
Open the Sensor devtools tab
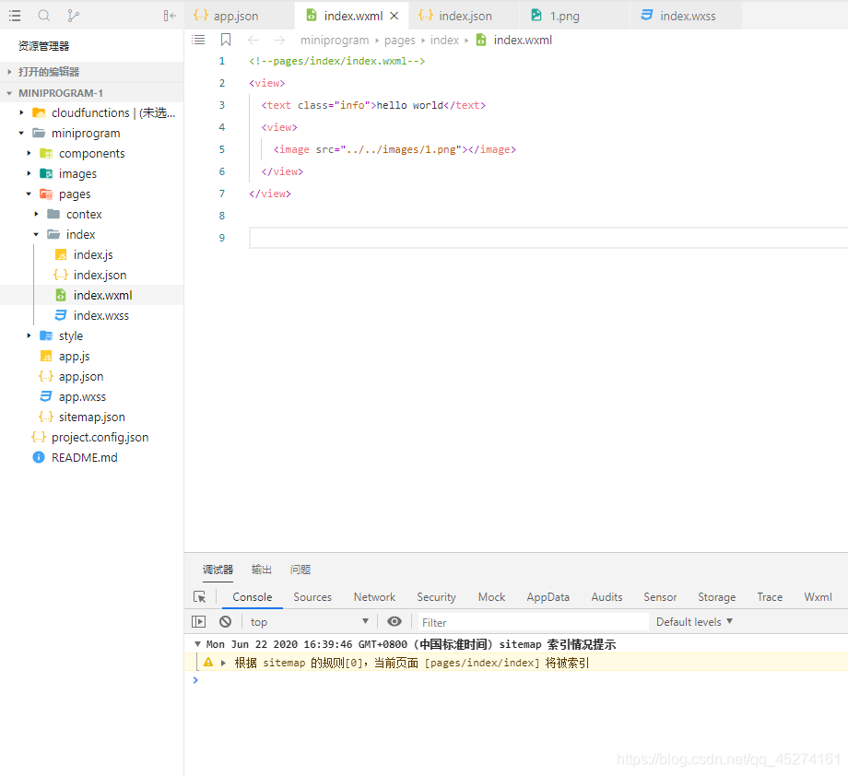coord(660,597)
